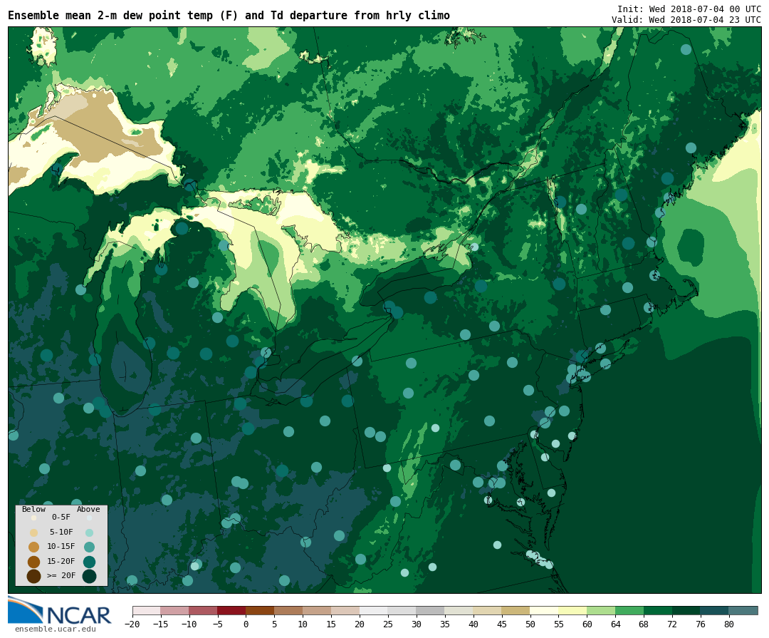Click the 'Below' legend heading
This screenshot has height=638, width=769.
pyautogui.click(x=34, y=509)
